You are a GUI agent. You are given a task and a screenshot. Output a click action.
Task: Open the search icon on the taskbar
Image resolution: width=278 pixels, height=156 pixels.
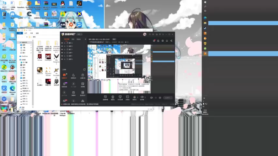(205, 7)
